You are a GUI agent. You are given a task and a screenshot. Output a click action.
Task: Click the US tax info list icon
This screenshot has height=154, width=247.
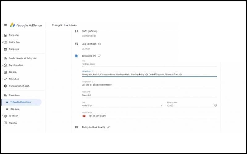(x=77, y=127)
